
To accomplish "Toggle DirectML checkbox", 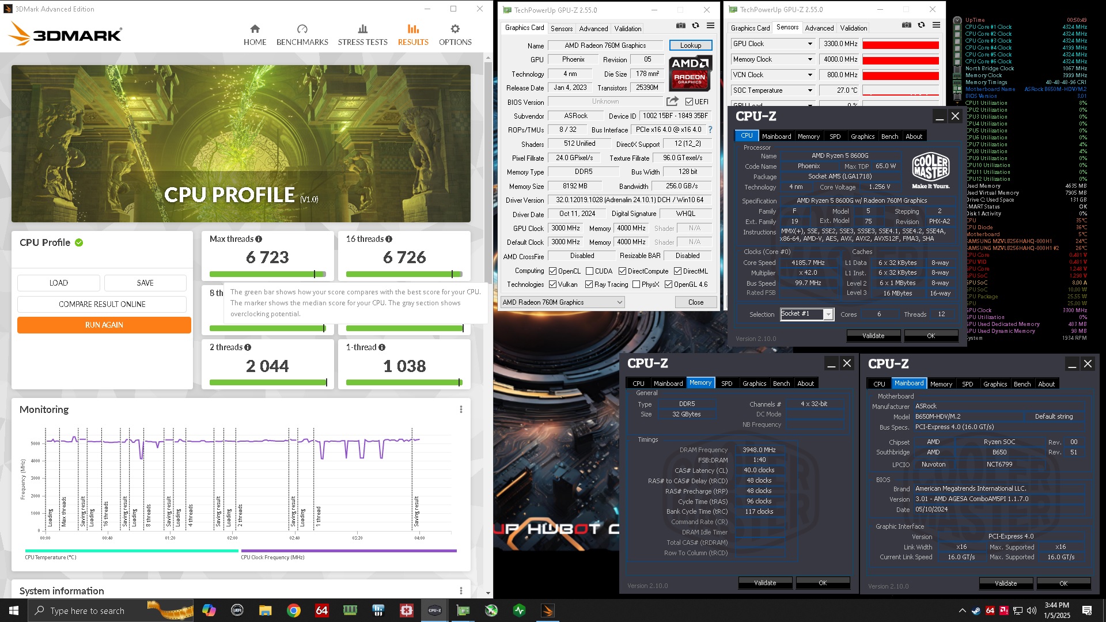I will pos(678,271).
